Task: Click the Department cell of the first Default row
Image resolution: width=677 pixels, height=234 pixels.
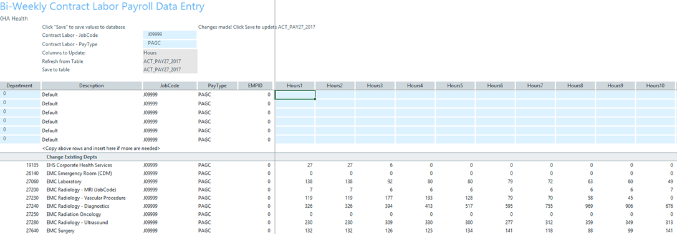Action: [x=20, y=94]
